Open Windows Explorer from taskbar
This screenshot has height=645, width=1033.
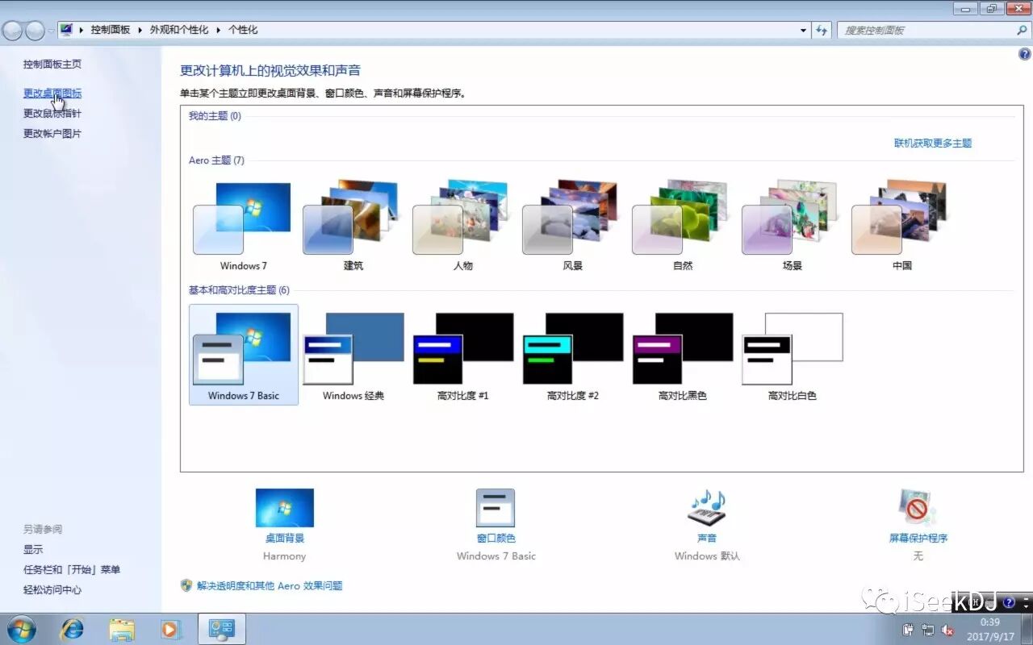(x=122, y=629)
